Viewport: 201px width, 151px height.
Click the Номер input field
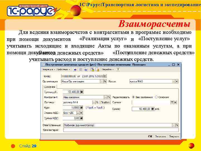(x=69, y=76)
